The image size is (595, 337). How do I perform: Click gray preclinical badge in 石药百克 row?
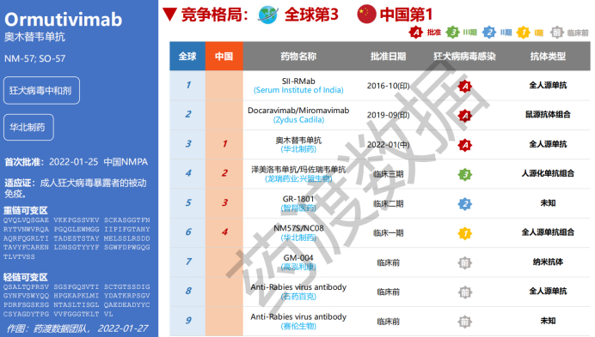pos(465,292)
